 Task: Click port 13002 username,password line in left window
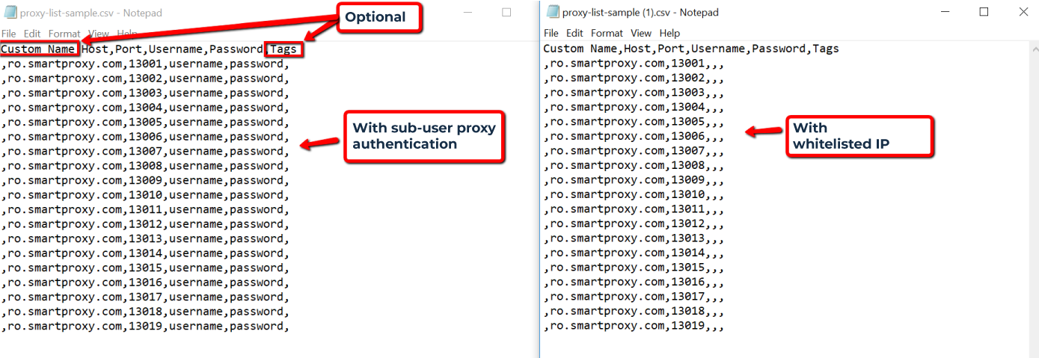pyautogui.click(x=145, y=78)
